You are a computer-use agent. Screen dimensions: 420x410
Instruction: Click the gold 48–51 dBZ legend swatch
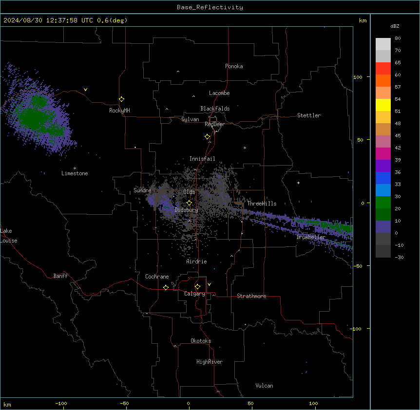click(x=383, y=117)
